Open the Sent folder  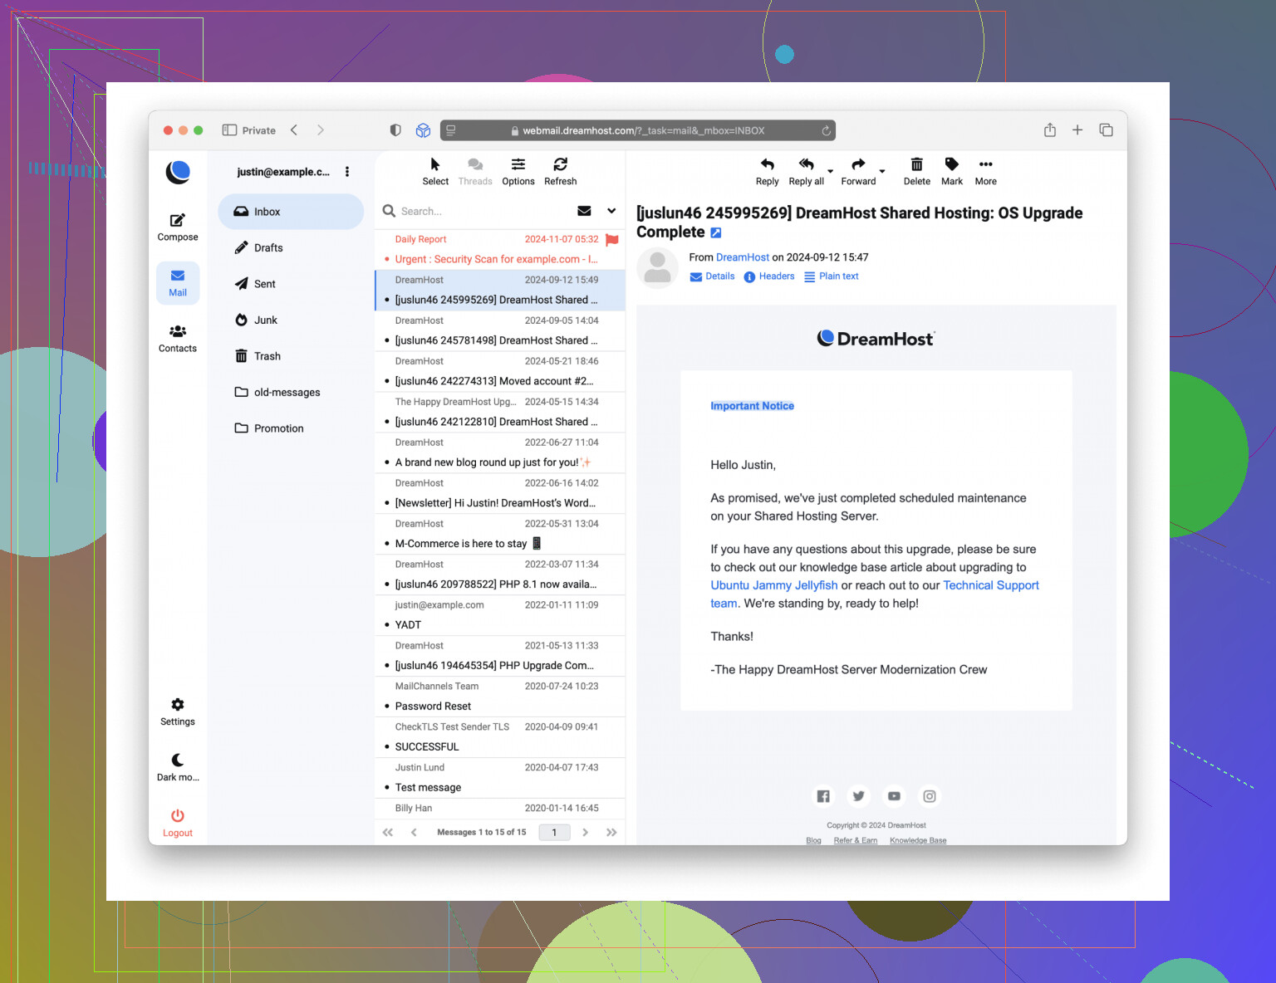click(x=291, y=284)
